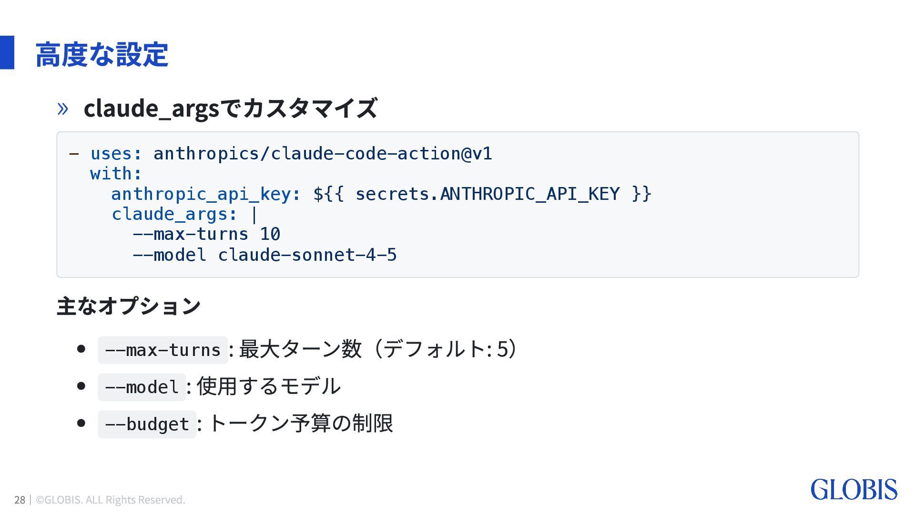
Task: Click the double chevron bullet marker
Action: click(62, 109)
